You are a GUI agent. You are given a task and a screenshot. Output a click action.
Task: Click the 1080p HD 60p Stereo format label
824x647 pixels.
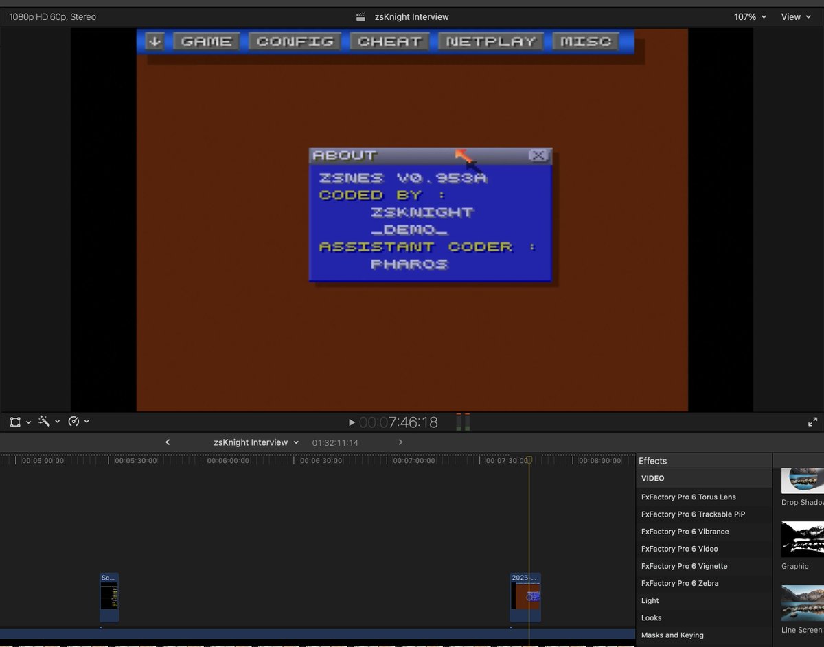(x=53, y=16)
